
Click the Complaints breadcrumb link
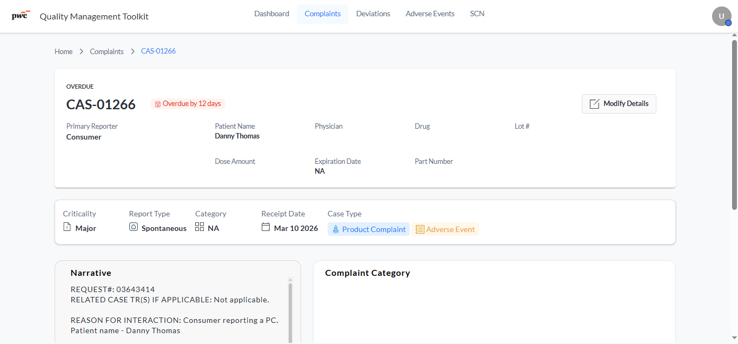click(x=107, y=51)
